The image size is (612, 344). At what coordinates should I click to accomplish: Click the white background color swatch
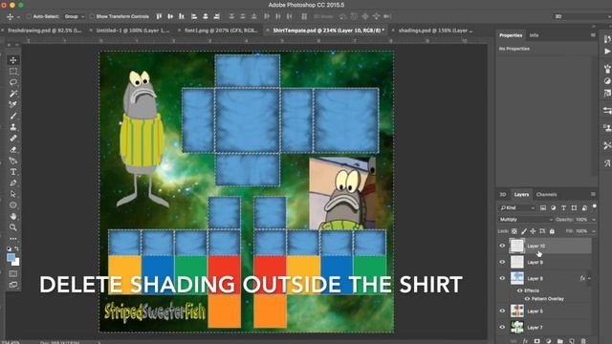click(x=16, y=263)
